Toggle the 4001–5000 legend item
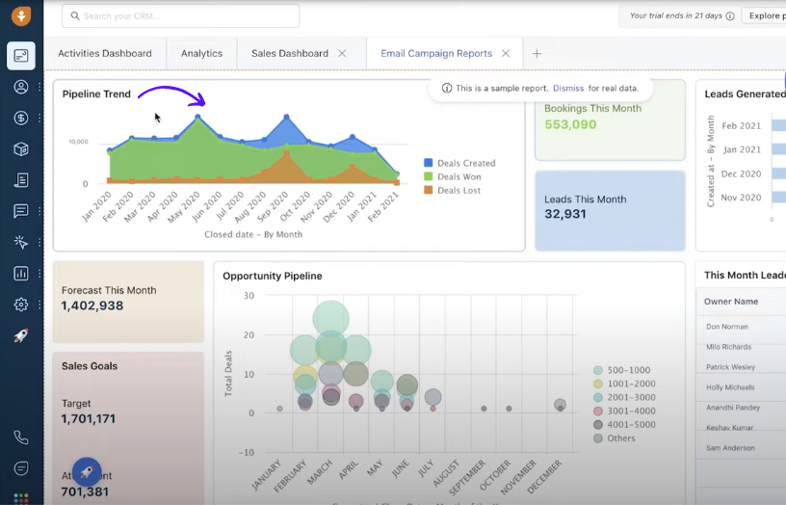Screen dimensions: 786x505 point(624,424)
